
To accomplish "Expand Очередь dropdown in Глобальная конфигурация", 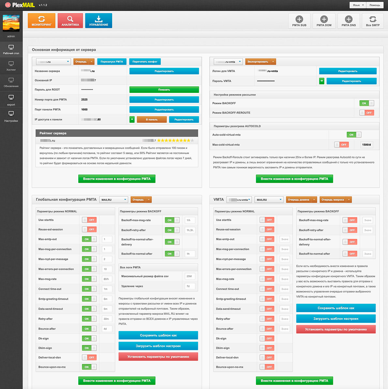I will coord(148,200).
